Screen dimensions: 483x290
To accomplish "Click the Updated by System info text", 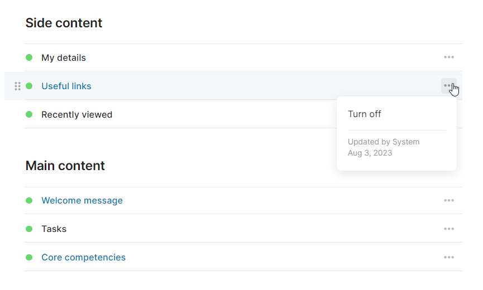I will tap(384, 142).
